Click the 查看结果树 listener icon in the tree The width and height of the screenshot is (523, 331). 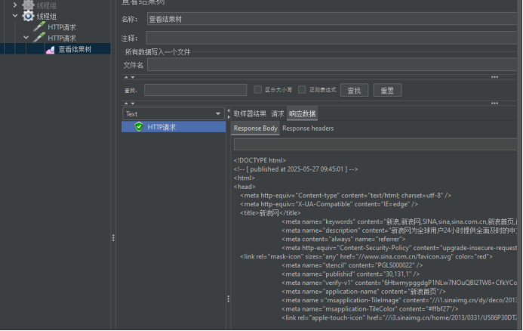pyautogui.click(x=51, y=49)
